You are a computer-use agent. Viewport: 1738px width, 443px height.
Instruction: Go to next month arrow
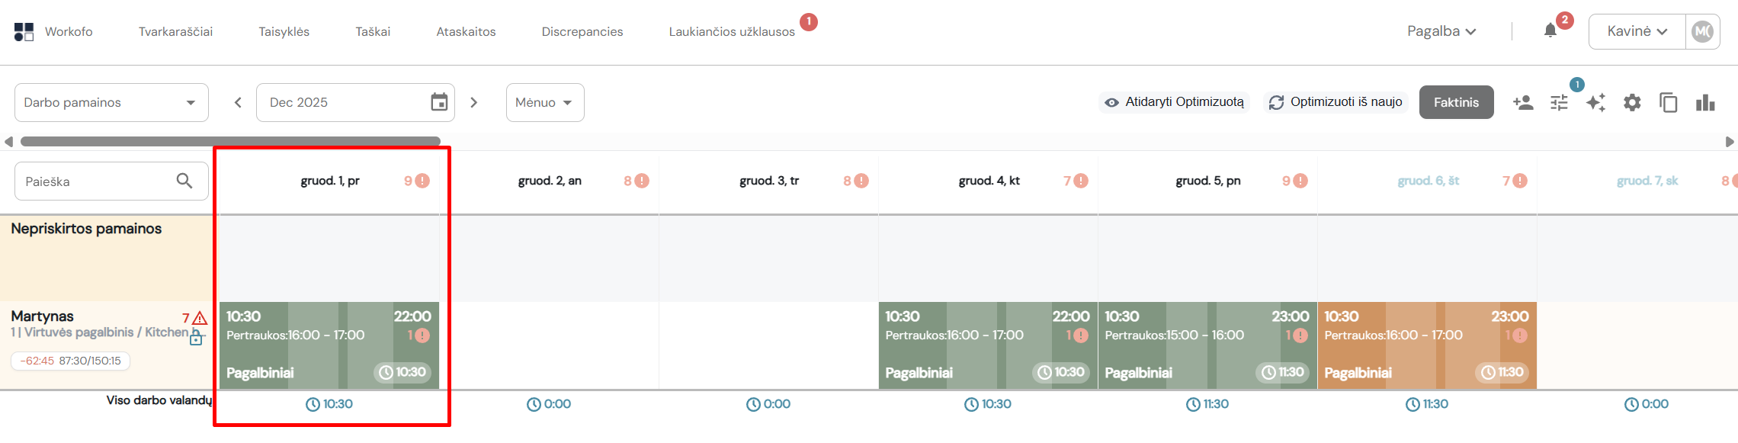coord(473,102)
